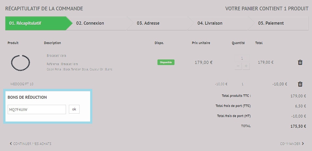
Task: Click the Total produits TTC label
Action: [236, 96]
